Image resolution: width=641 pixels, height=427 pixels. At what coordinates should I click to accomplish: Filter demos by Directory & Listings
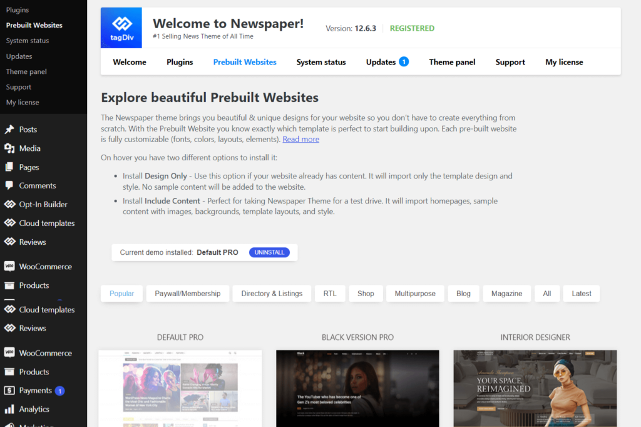coord(272,294)
